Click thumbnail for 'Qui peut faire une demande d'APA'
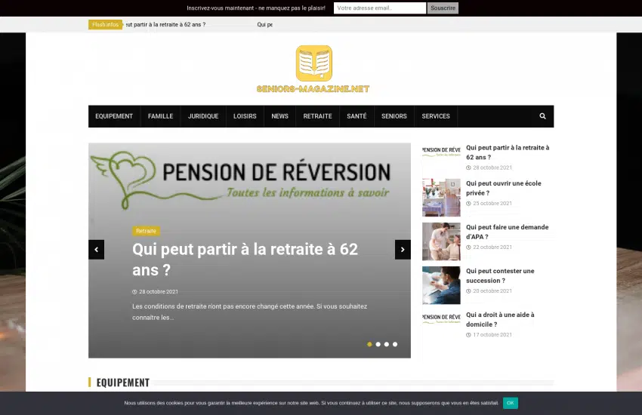This screenshot has width=642, height=415. coord(441,241)
